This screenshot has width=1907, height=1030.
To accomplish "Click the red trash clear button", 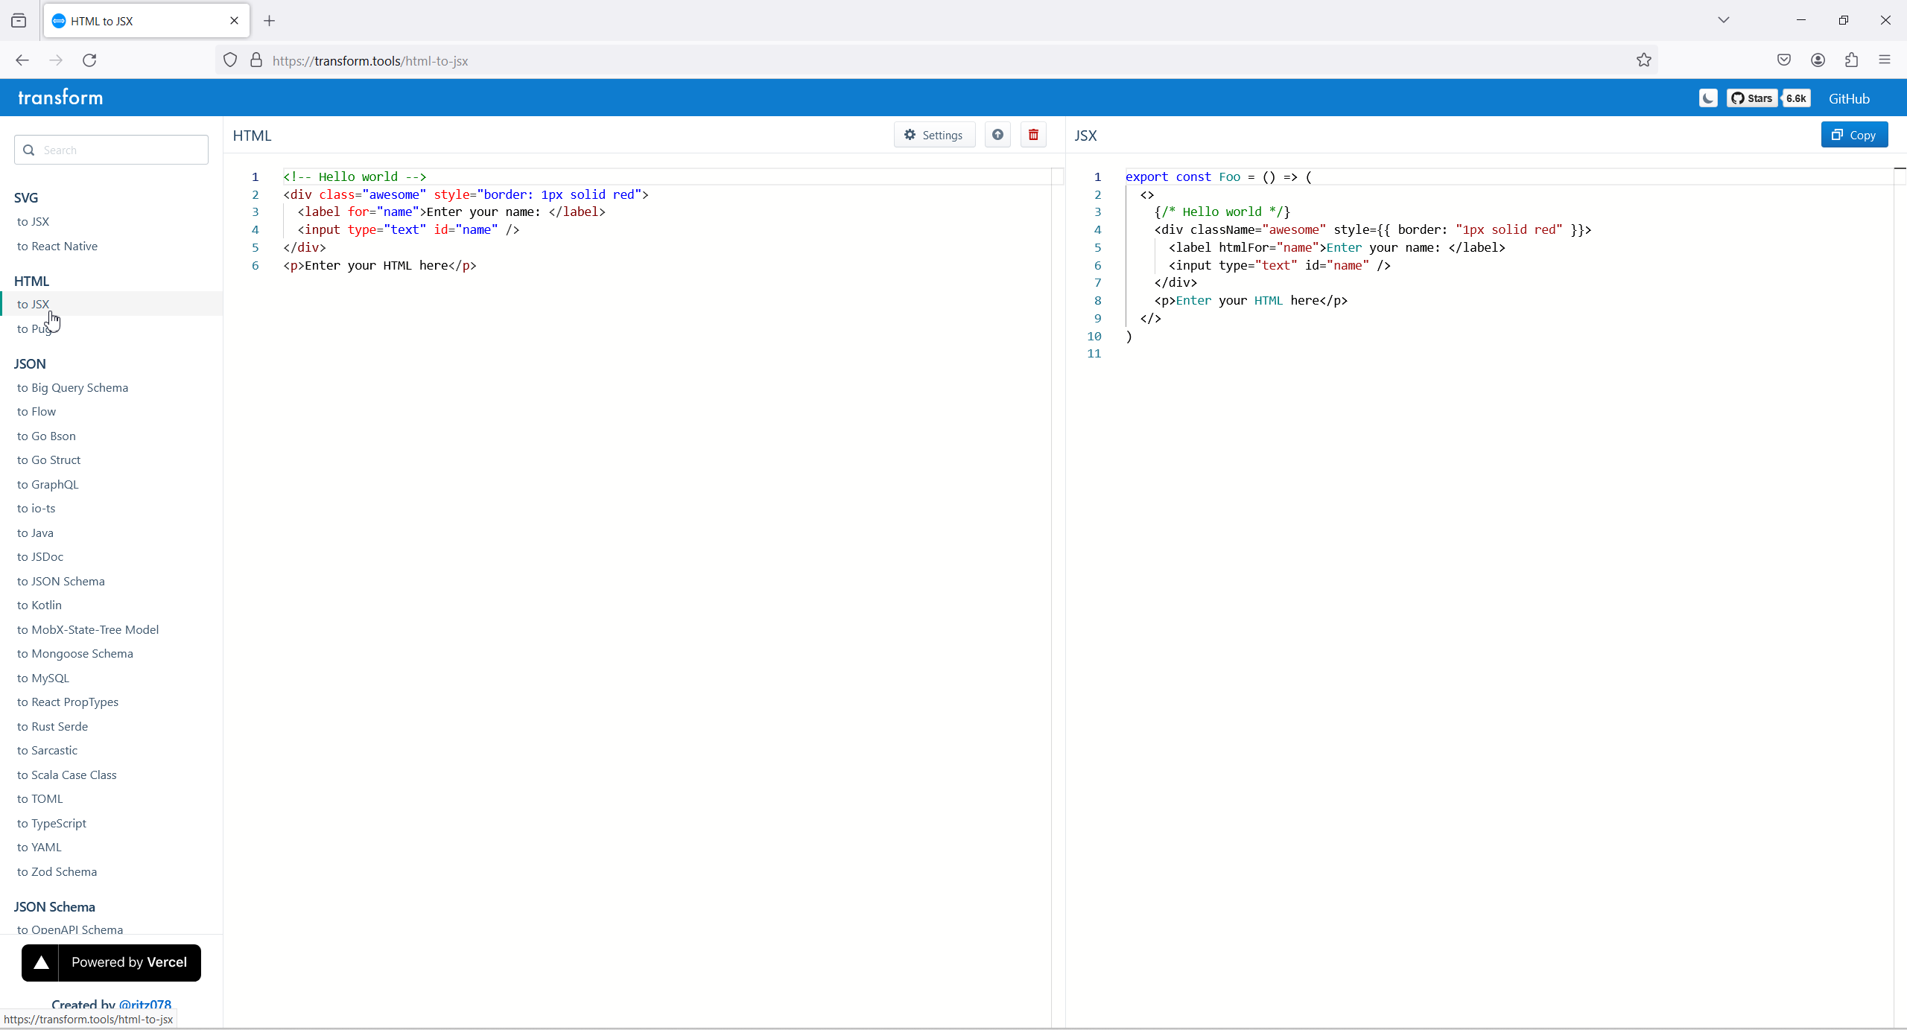I will [x=1033, y=135].
